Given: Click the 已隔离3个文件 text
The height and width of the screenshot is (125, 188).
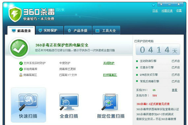Looking at the screenshot, I should (x=68, y=75).
